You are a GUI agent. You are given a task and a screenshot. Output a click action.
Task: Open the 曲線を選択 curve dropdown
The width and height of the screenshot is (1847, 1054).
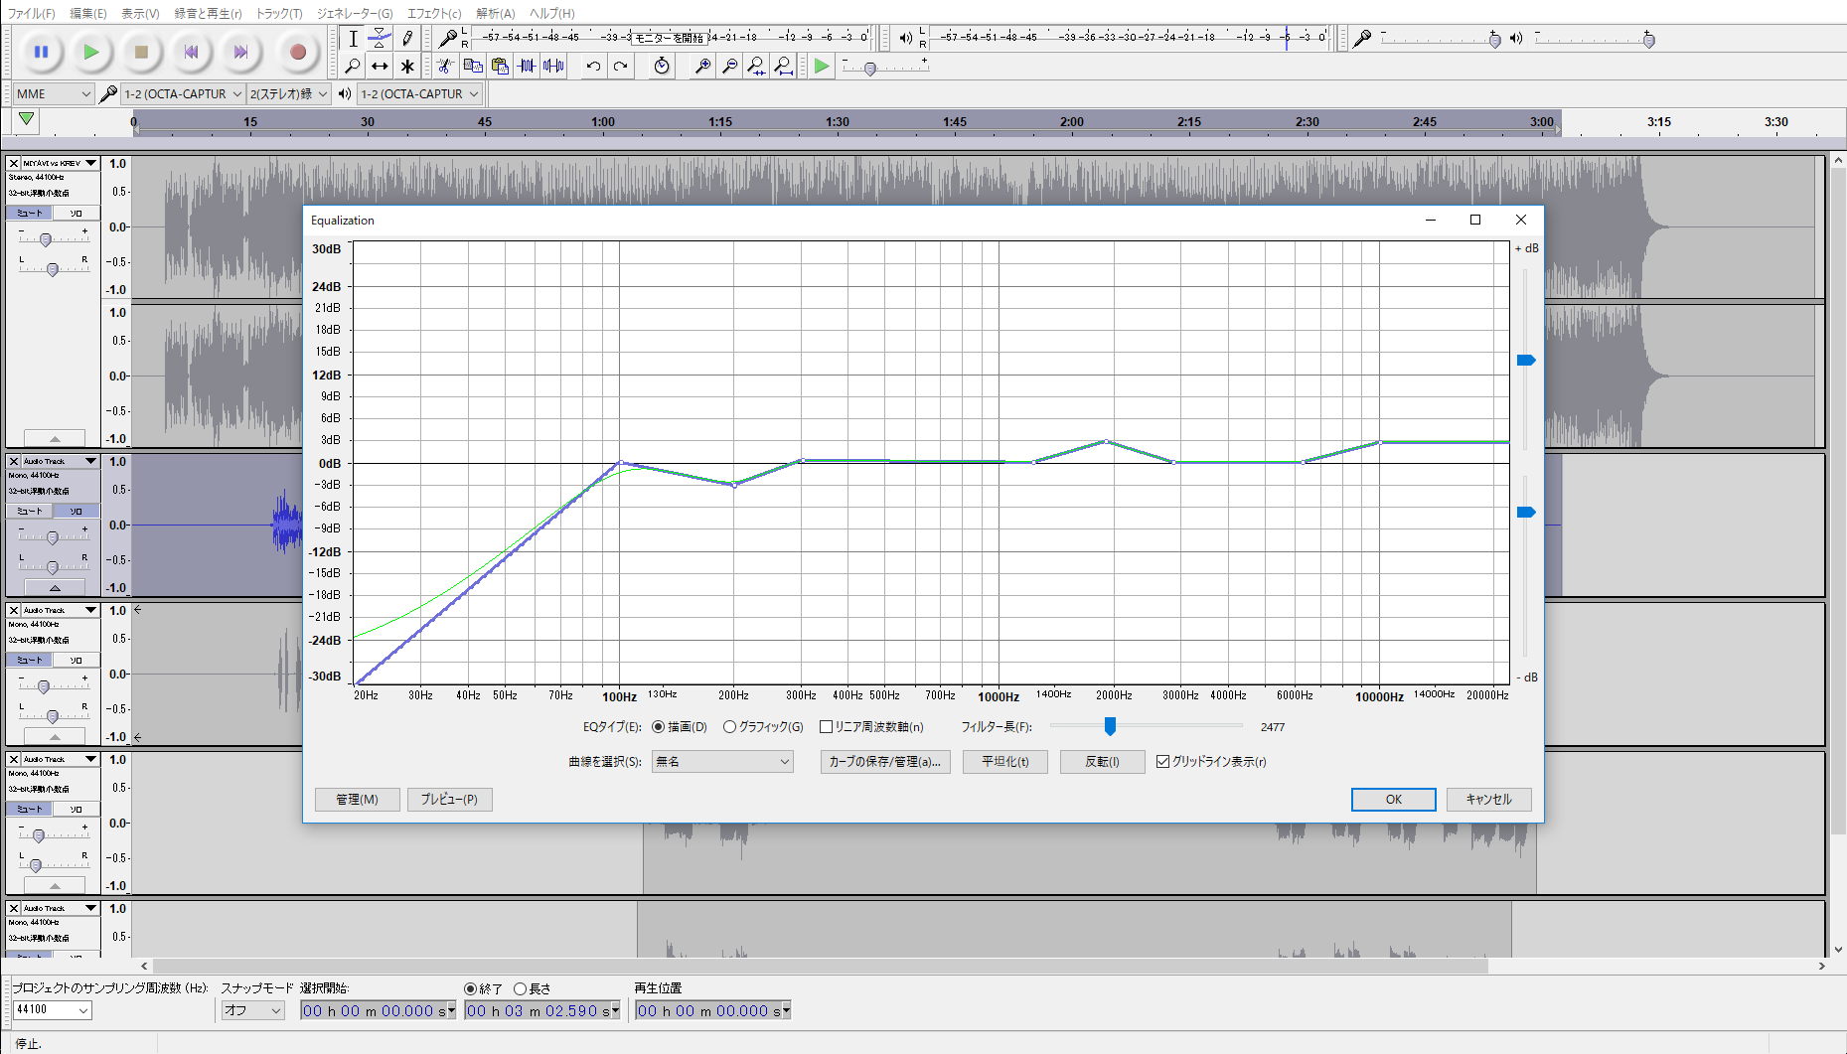tap(722, 762)
